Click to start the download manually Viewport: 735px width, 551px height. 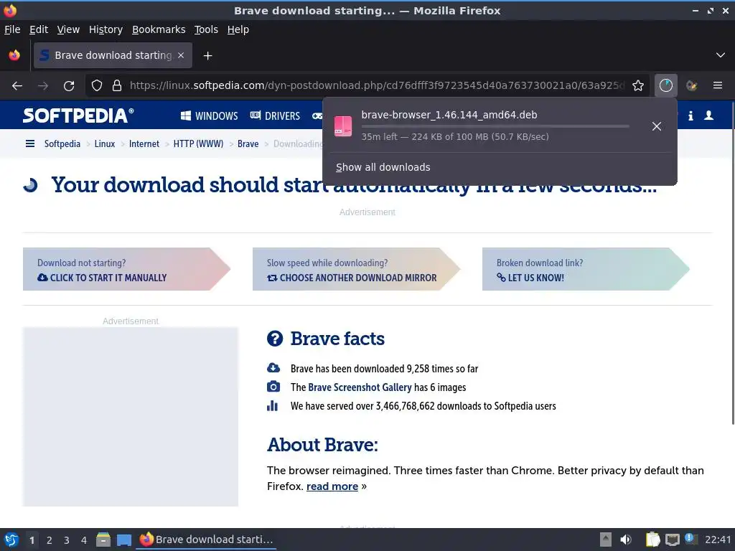[126, 269]
